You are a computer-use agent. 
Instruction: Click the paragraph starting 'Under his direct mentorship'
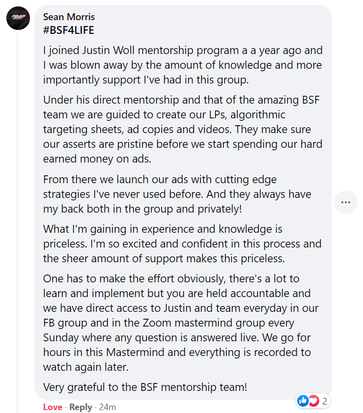pyautogui.click(x=183, y=129)
